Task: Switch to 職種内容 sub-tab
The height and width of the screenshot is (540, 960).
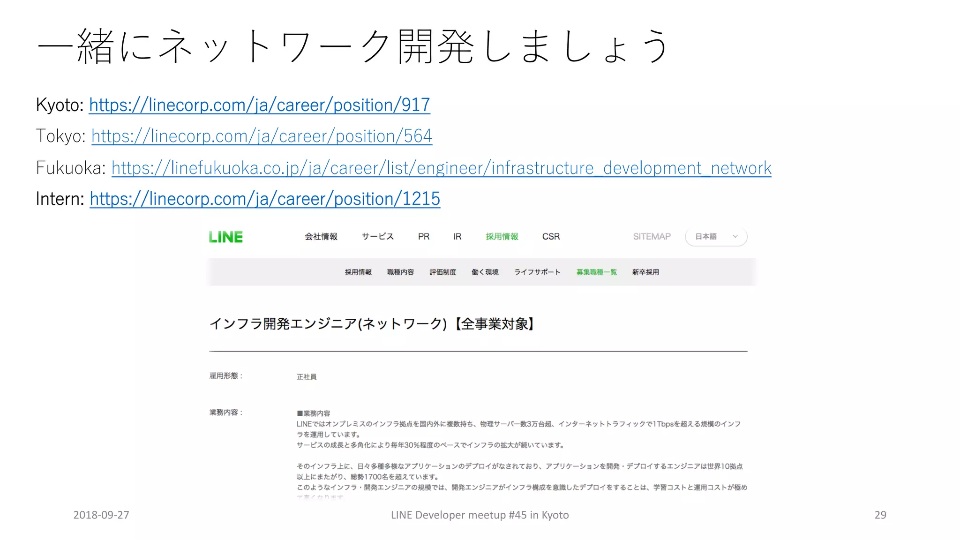Action: pos(400,272)
